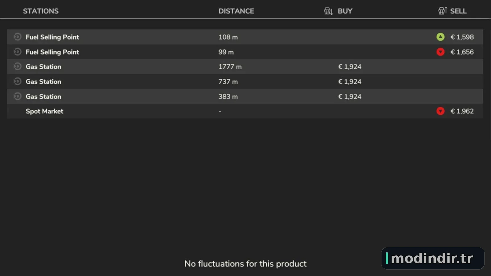The height and width of the screenshot is (276, 491).
Task: Sort by the DISTANCE column header
Action: tap(236, 11)
